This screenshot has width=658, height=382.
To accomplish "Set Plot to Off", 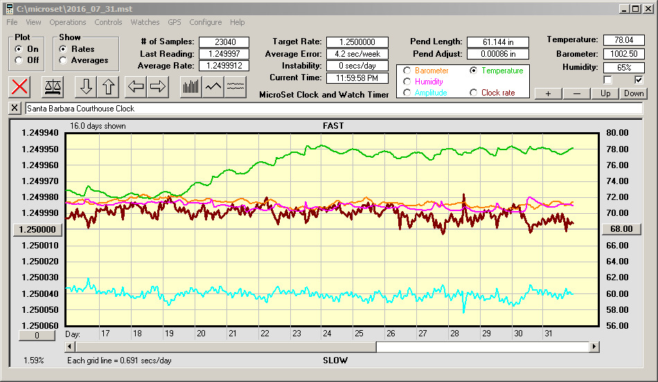I will click(19, 60).
